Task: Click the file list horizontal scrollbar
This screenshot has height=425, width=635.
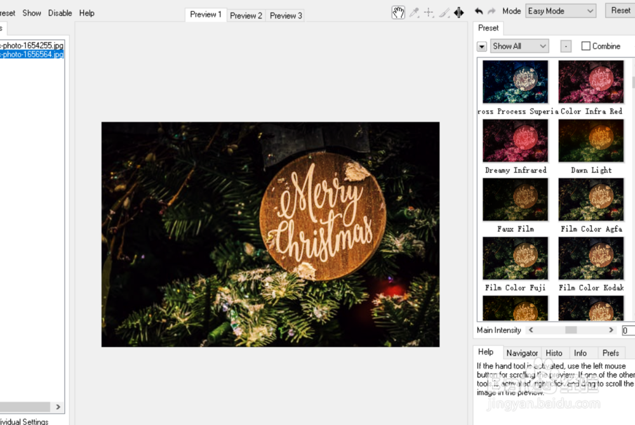Action: point(25,407)
